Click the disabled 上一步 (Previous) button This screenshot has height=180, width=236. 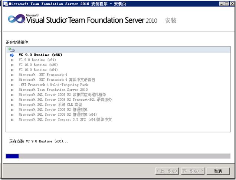(x=167, y=171)
